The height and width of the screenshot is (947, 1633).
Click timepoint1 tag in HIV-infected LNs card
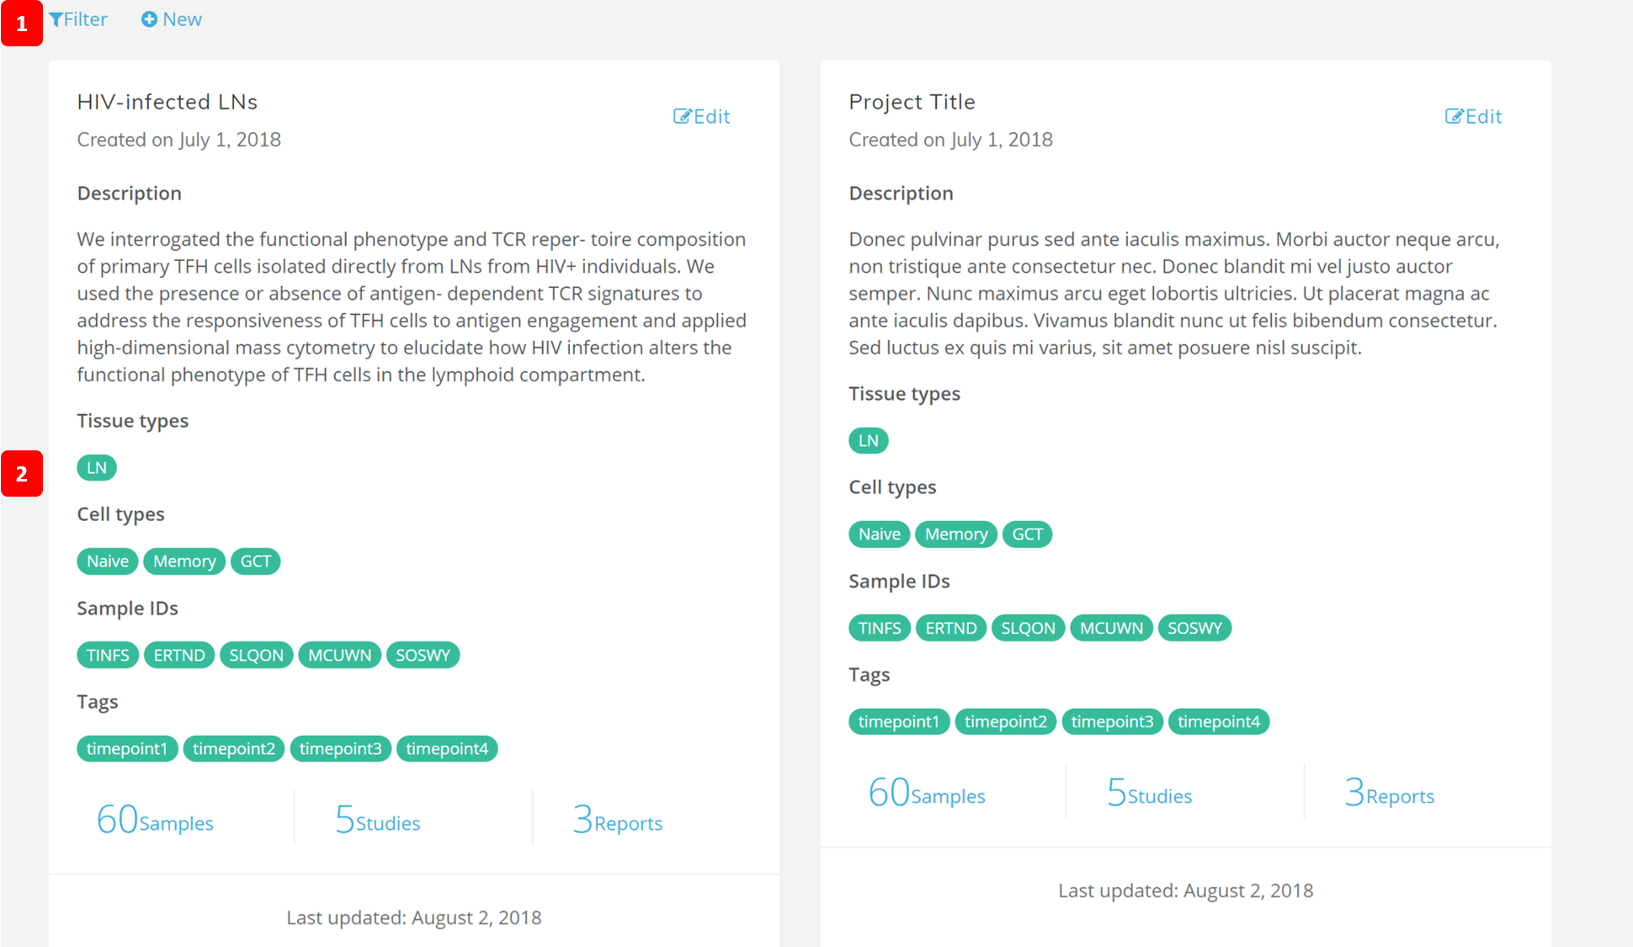coord(127,748)
